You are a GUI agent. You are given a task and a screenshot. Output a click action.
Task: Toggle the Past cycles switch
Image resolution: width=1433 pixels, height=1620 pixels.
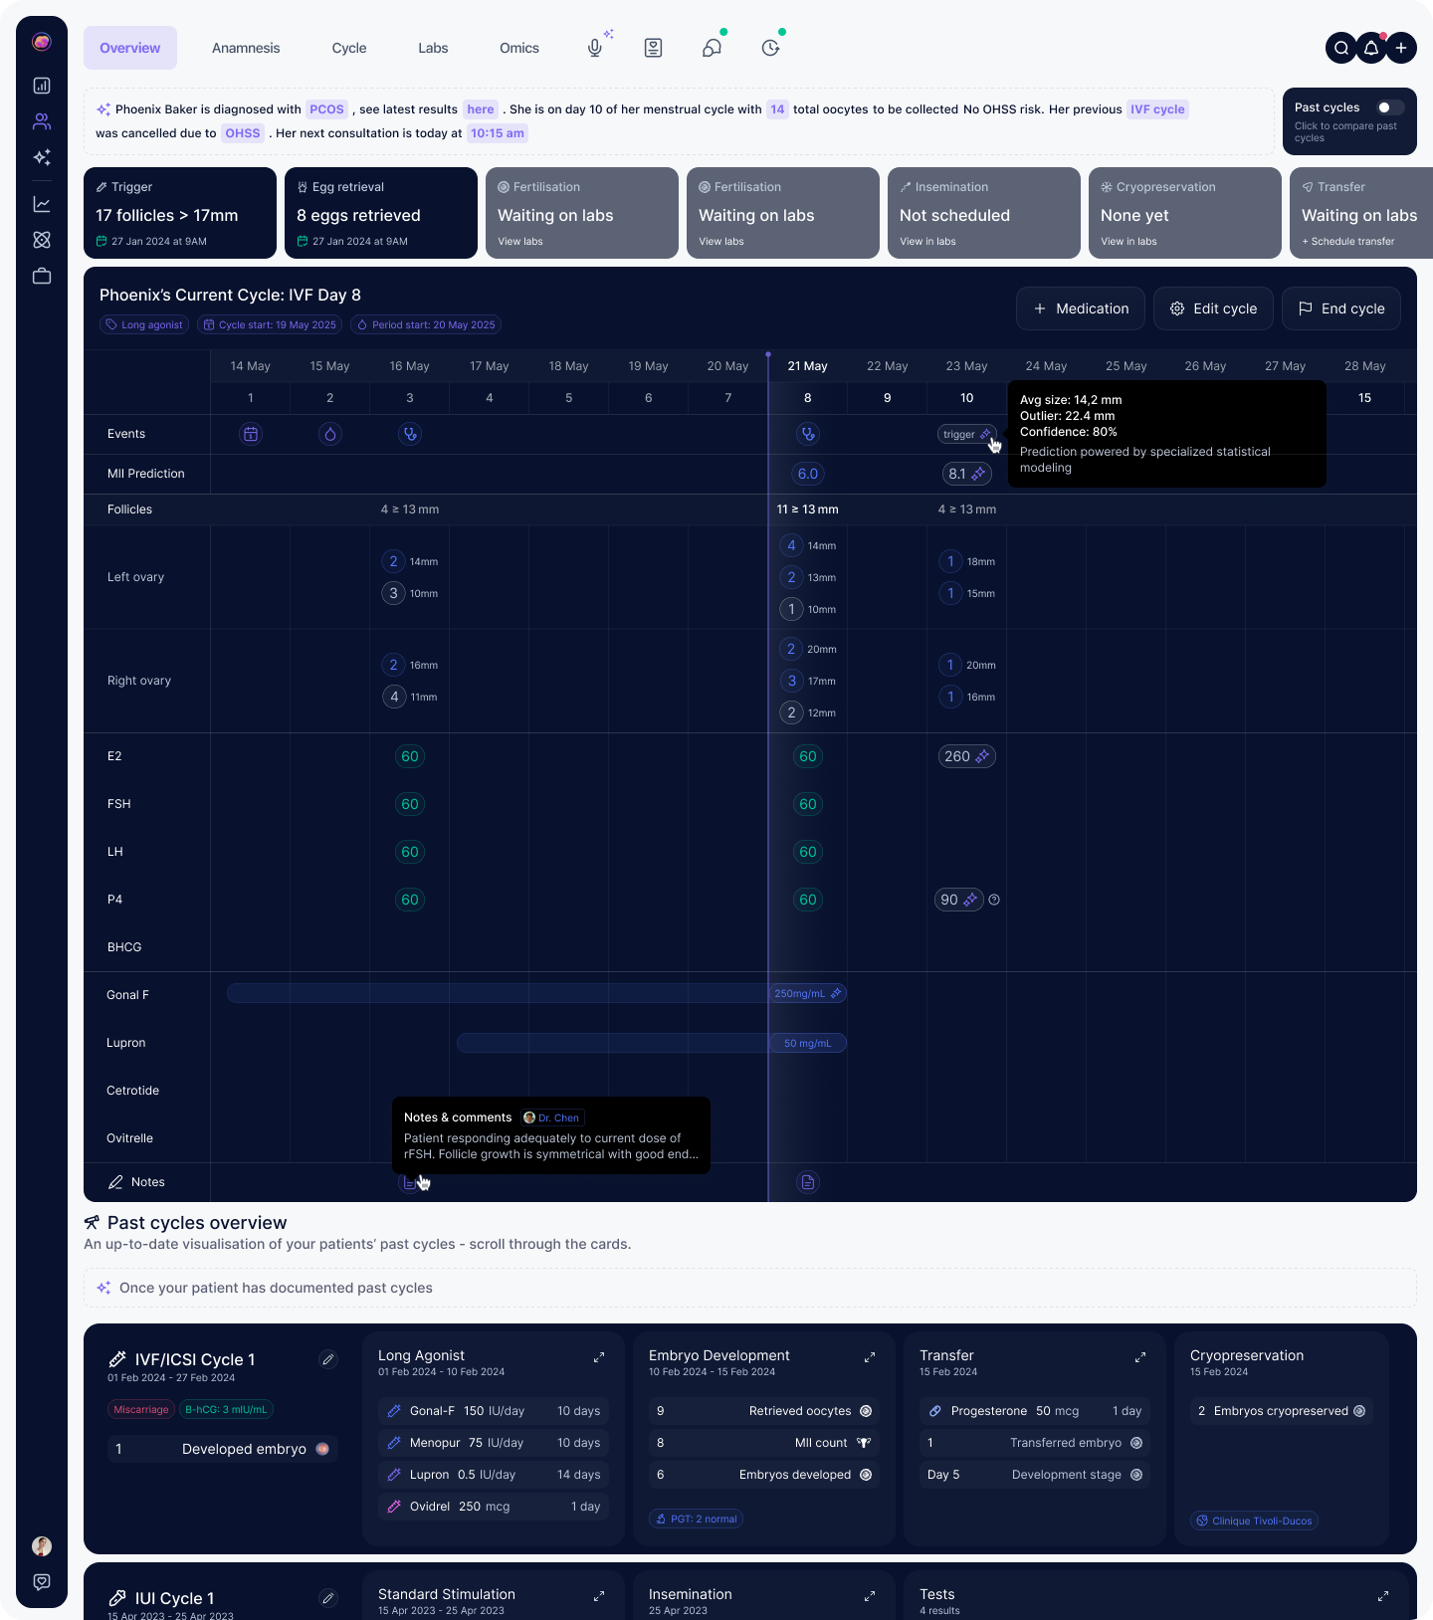(x=1389, y=107)
